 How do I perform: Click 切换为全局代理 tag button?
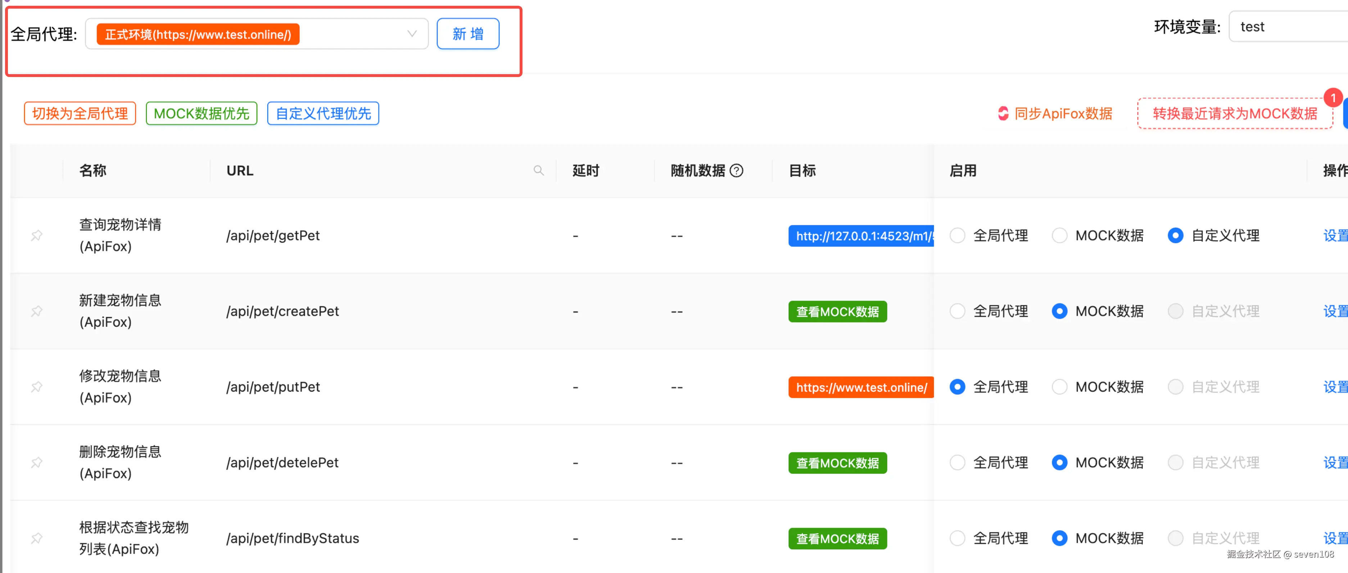(80, 113)
